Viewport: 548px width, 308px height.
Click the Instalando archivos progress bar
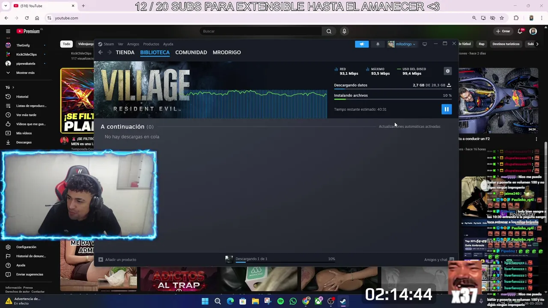point(393,99)
